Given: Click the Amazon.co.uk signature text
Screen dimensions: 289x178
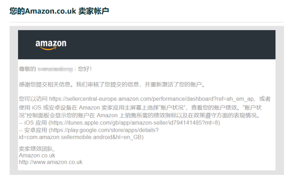Looking at the screenshot, I should (x=37, y=156).
